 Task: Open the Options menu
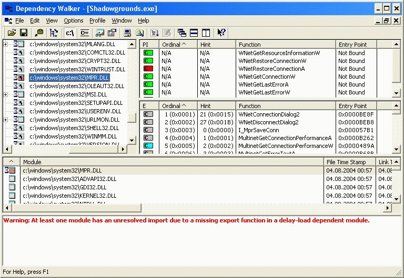[74, 20]
